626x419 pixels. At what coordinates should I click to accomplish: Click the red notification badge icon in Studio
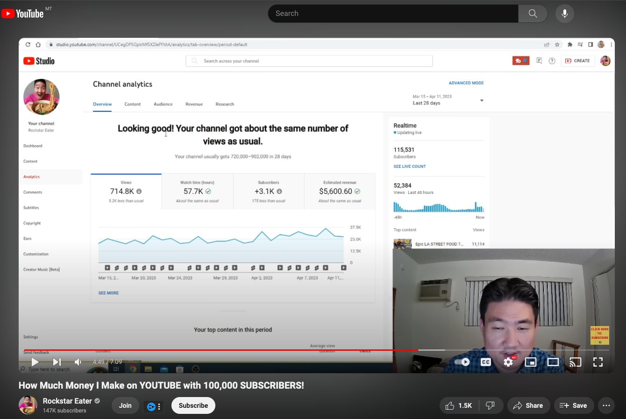point(521,61)
